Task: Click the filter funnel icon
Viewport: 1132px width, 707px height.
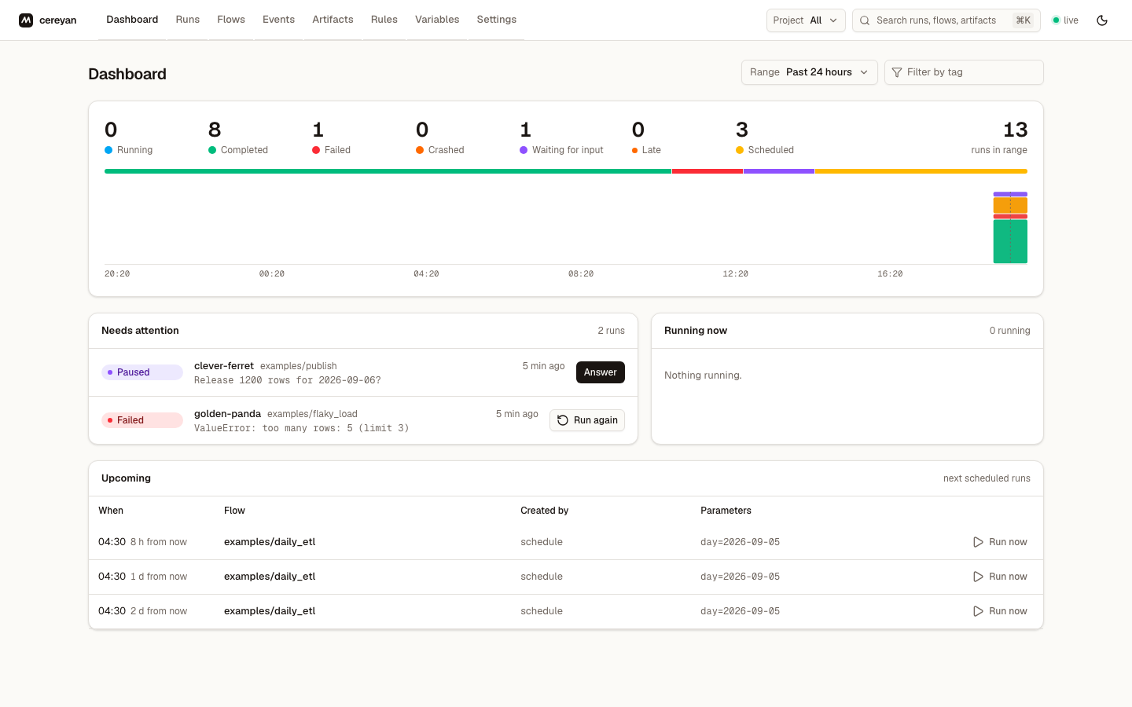Action: click(897, 72)
